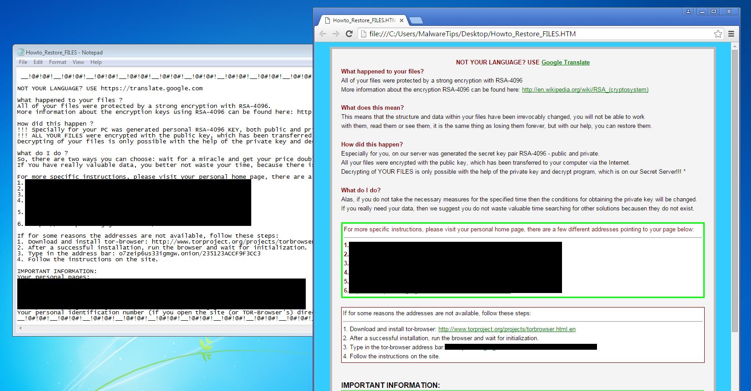Click the Chrome scrollbar up arrow
This screenshot has height=391, width=751.
pos(735,46)
